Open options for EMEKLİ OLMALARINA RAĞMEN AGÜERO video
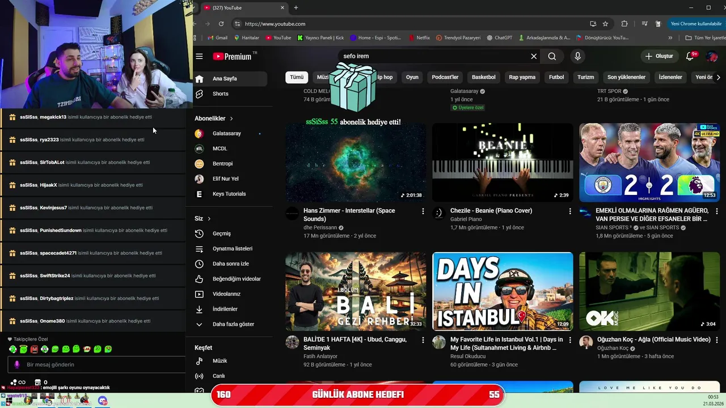726x408 pixels. (717, 211)
